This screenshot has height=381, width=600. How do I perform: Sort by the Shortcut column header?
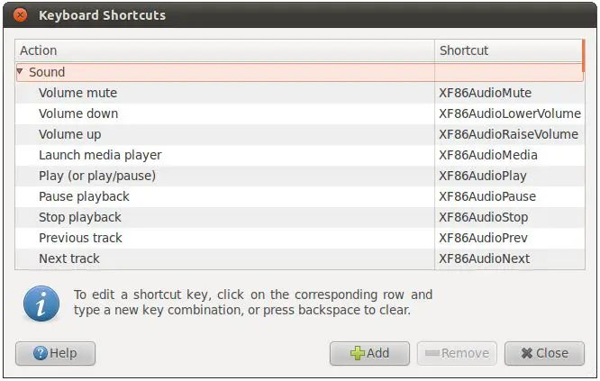coord(509,50)
